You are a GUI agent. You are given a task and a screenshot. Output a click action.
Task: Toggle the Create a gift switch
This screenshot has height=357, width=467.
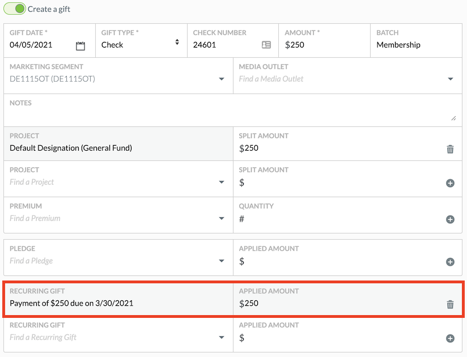(x=15, y=8)
